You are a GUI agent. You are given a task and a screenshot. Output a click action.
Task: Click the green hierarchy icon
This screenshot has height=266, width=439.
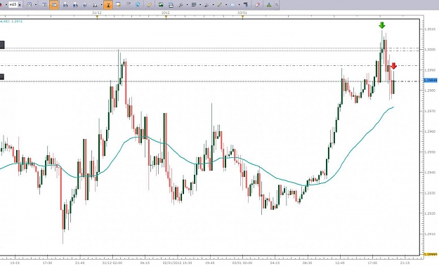click(x=269, y=5)
